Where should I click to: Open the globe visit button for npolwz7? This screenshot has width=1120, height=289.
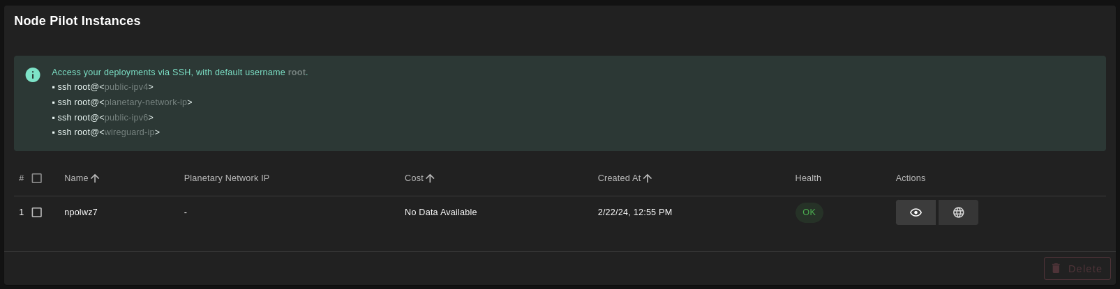[x=958, y=212]
